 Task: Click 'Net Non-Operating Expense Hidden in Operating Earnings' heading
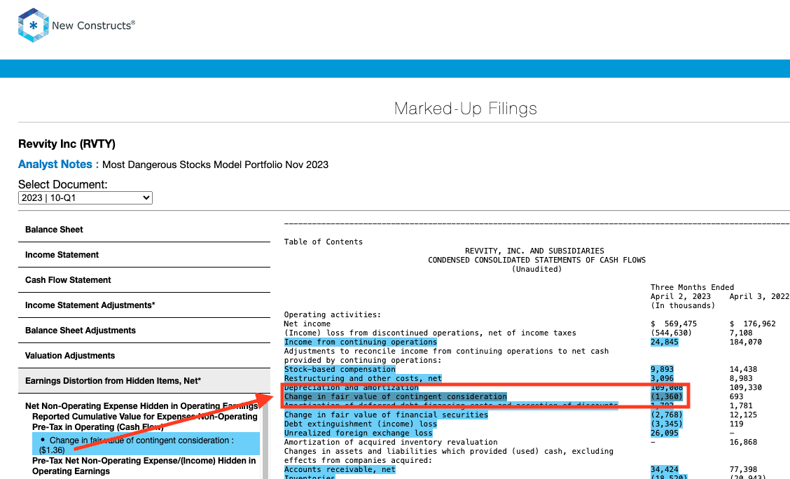point(141,406)
